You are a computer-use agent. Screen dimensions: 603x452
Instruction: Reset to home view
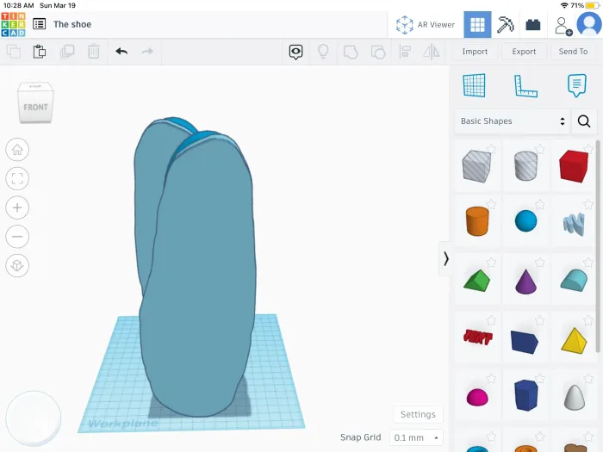point(17,150)
